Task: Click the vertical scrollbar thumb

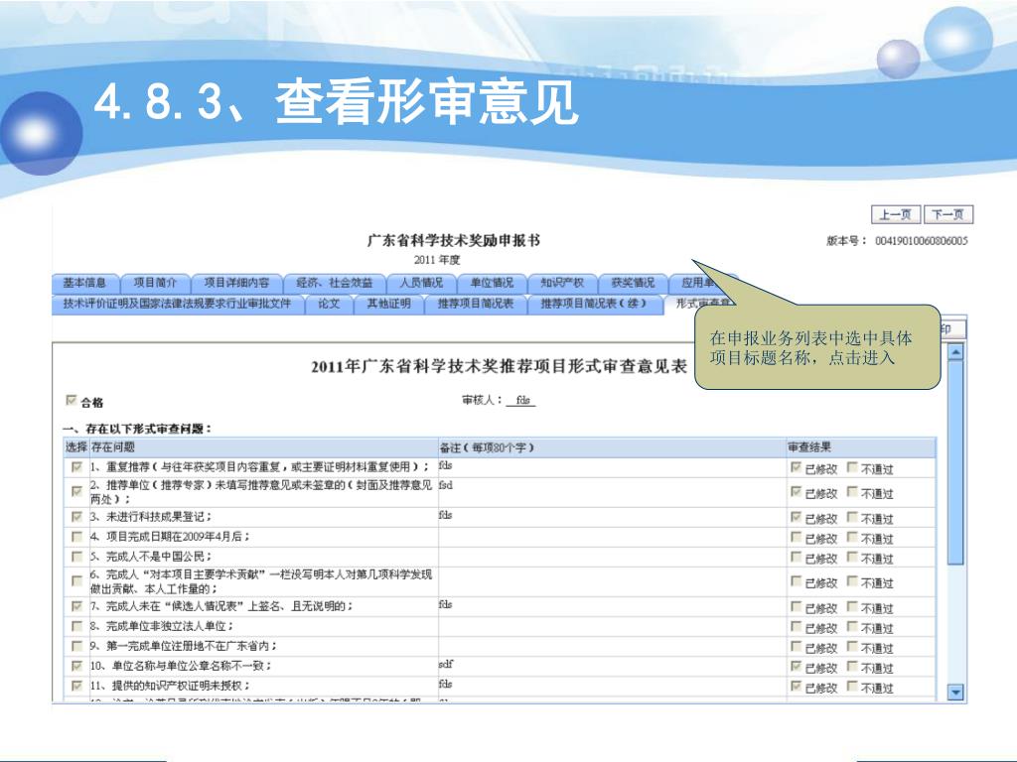Action: point(955,463)
